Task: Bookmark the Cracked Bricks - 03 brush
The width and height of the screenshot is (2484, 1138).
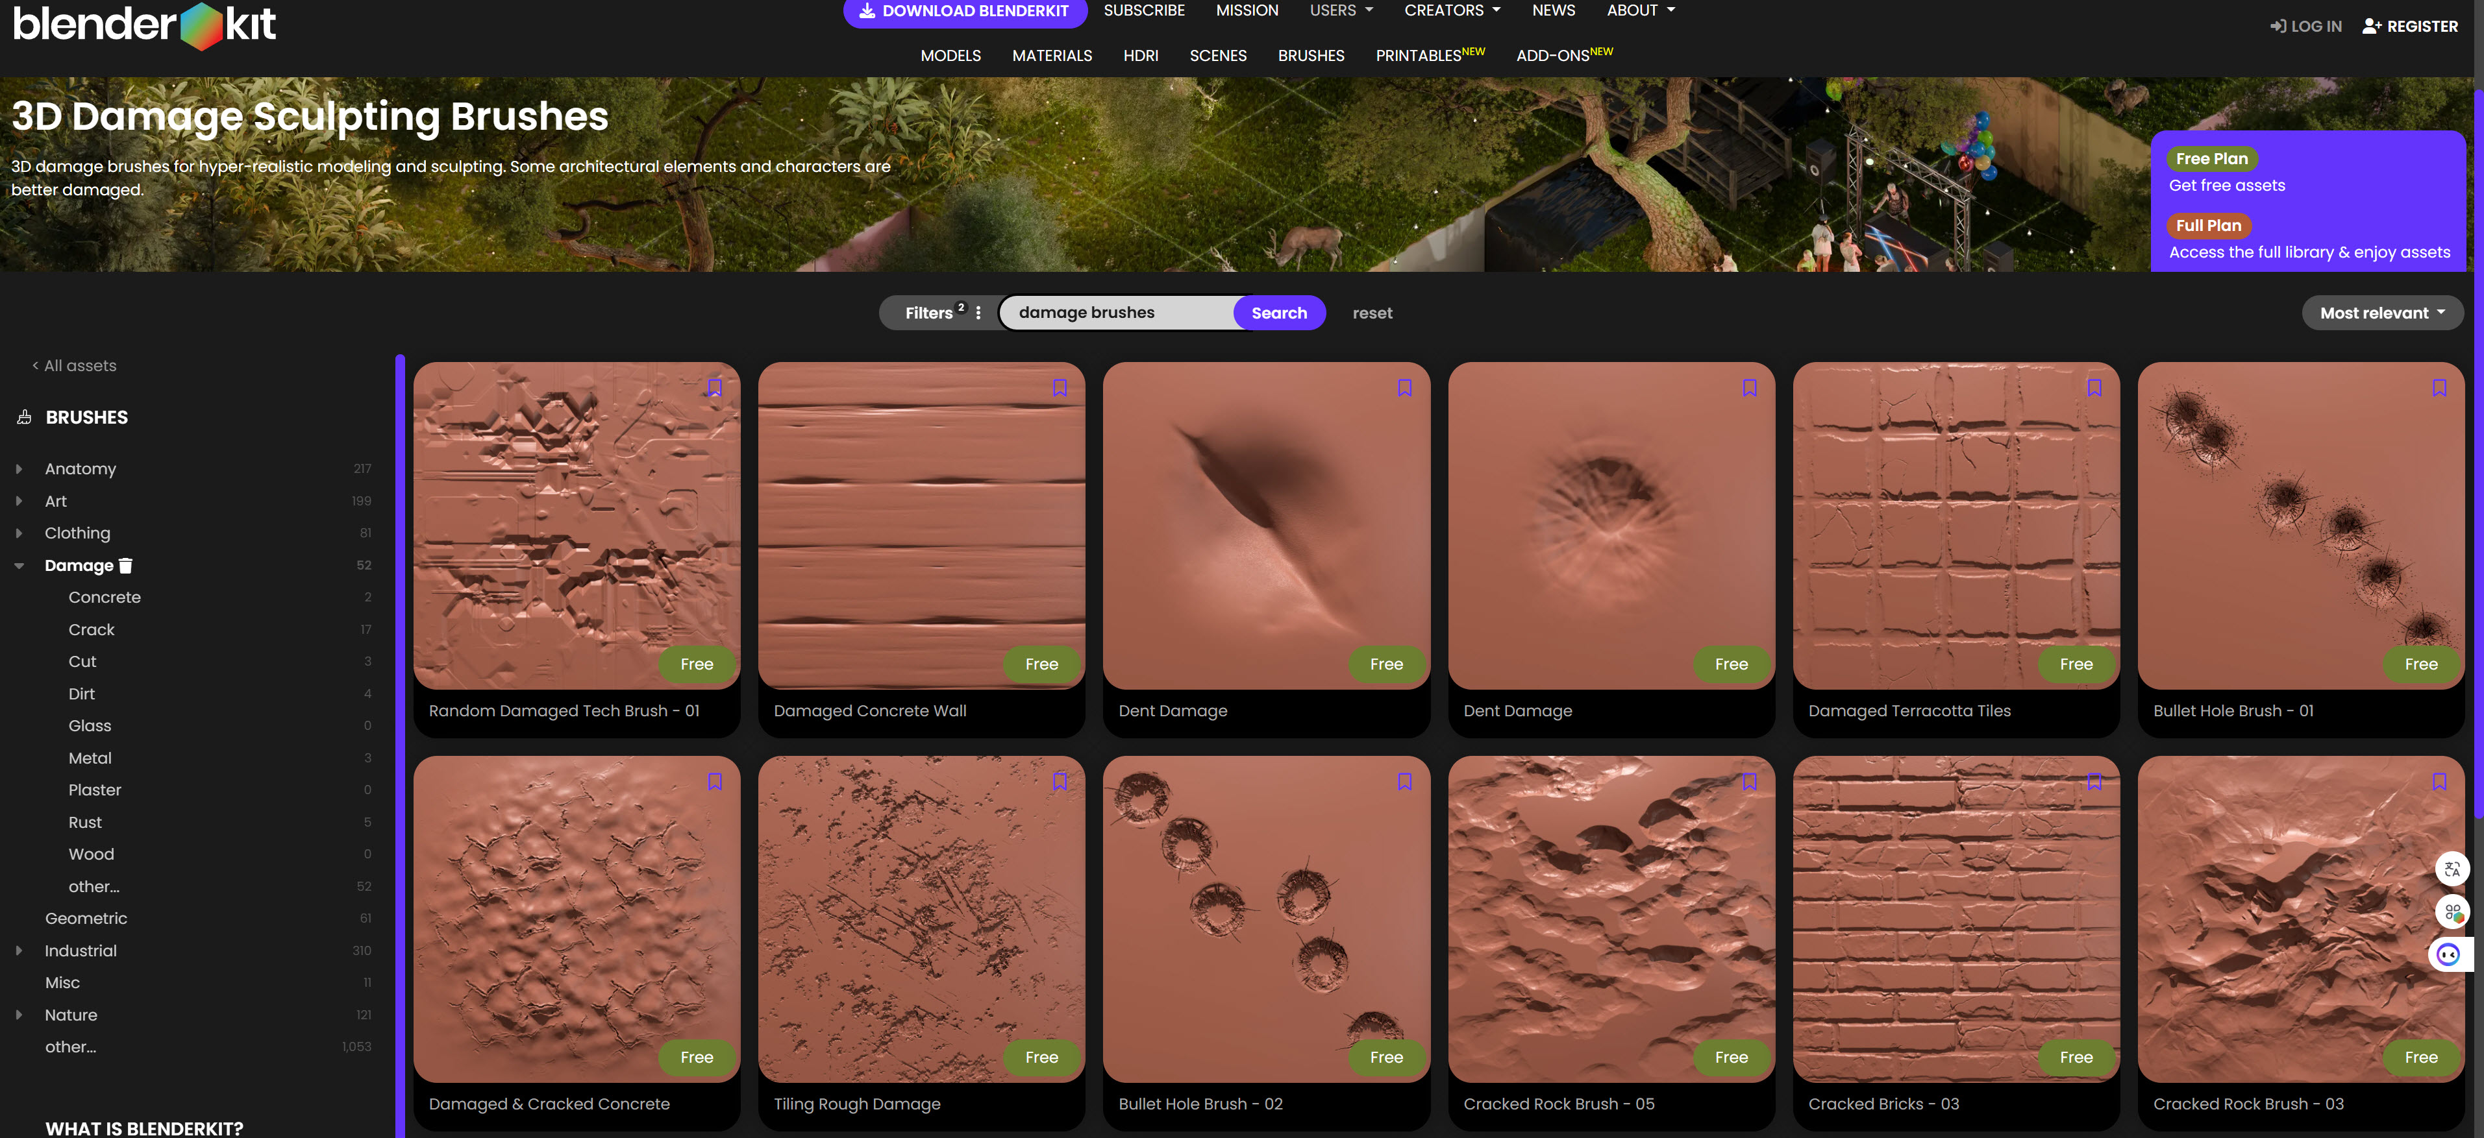Action: point(2093,781)
